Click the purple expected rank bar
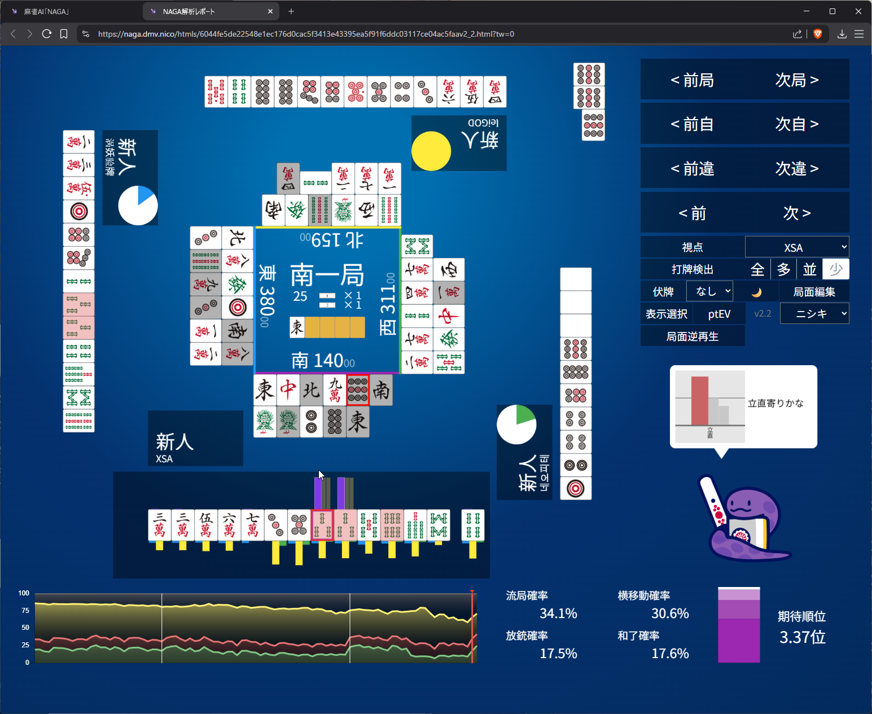The width and height of the screenshot is (872, 714). [739, 625]
